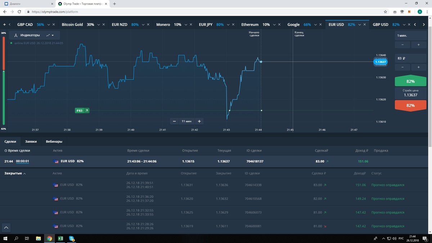The height and width of the screenshot is (243, 432).
Task: Bookmark page with the star icon
Action: click(x=385, y=12)
